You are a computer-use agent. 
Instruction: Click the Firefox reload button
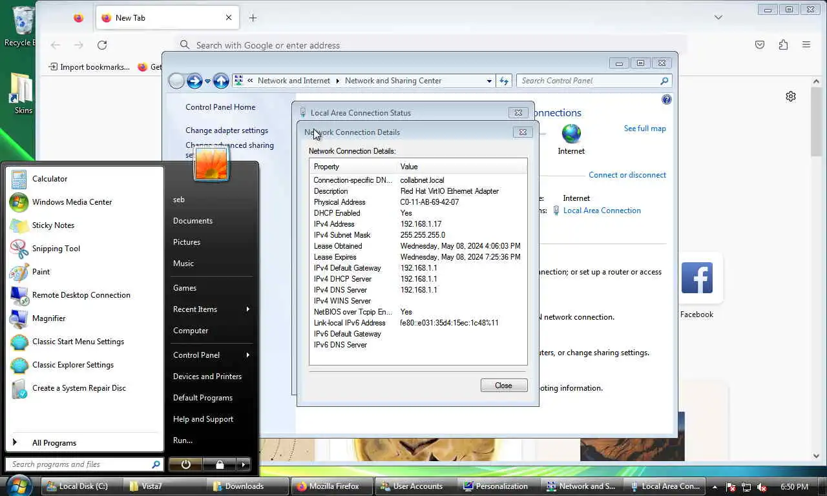coord(102,45)
